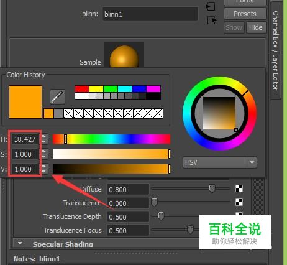Pick the eyedropper color sampler tool
287x265 pixels.
coord(57,96)
